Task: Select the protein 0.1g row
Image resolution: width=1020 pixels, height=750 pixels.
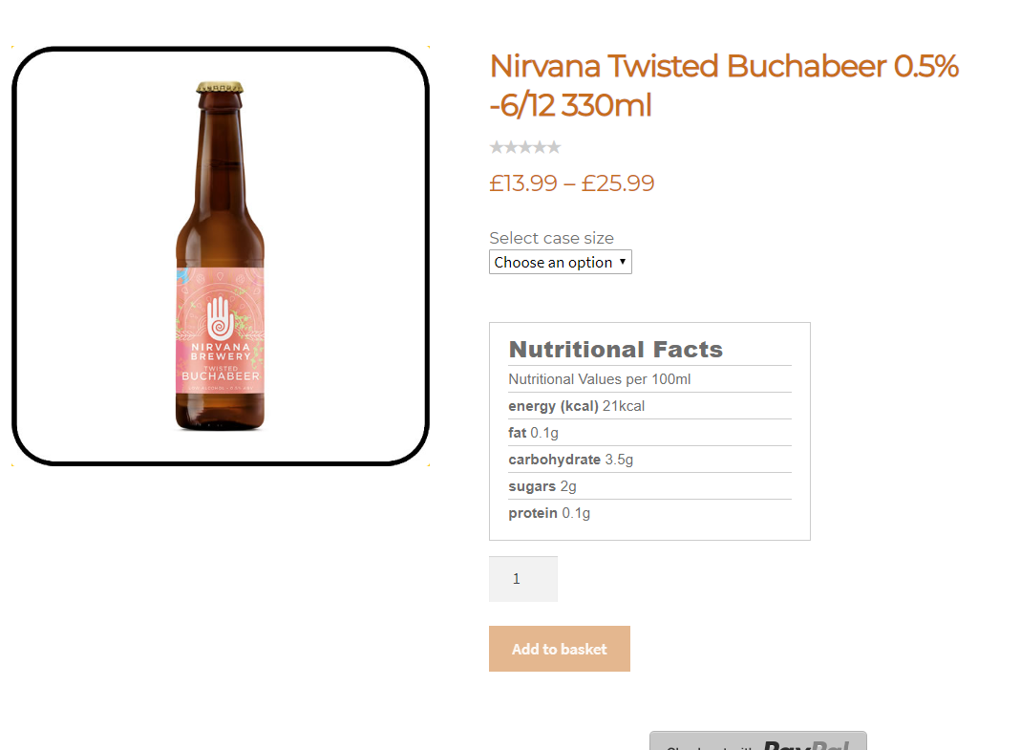Action: (x=549, y=513)
